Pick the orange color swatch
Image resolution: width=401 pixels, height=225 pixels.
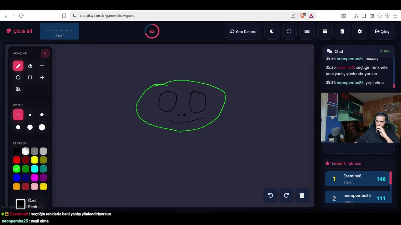point(17,187)
